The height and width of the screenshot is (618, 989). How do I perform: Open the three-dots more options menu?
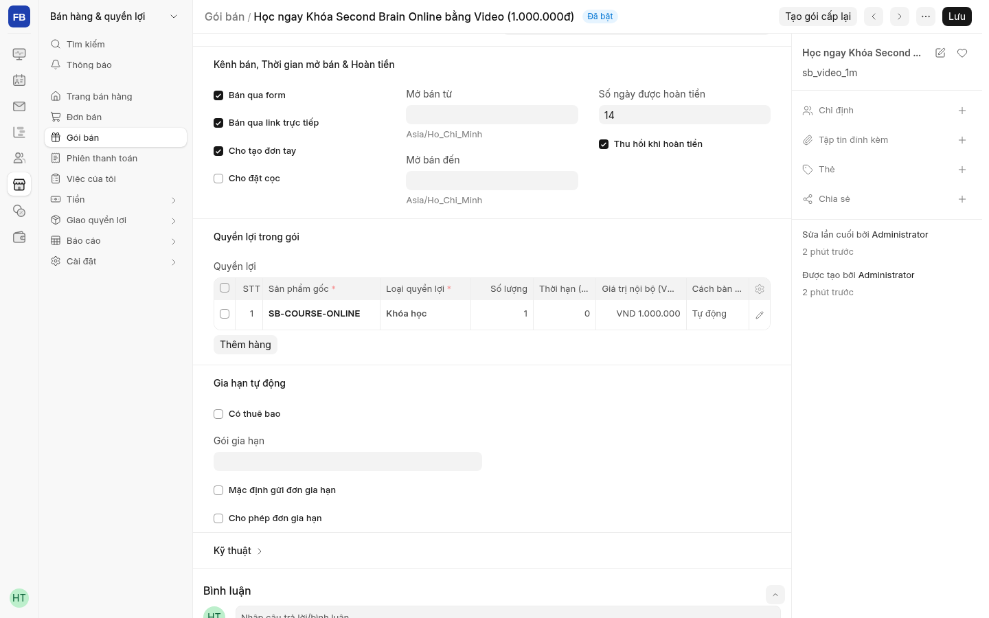click(x=926, y=16)
